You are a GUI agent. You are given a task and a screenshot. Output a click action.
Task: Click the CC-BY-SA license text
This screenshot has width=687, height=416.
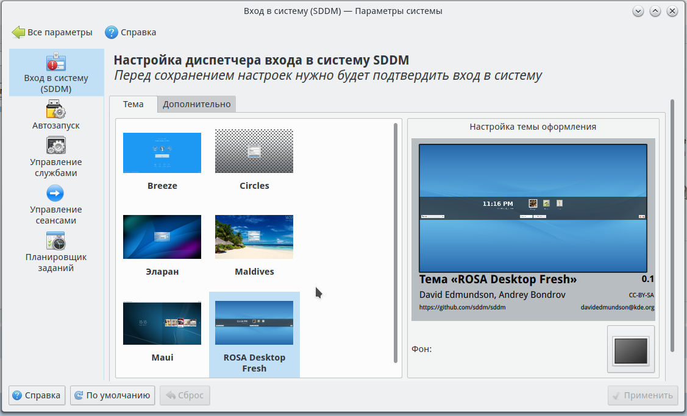(641, 295)
